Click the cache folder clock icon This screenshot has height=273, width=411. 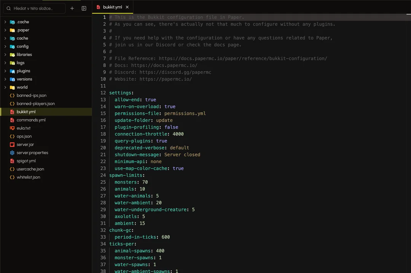pyautogui.click(x=12, y=38)
